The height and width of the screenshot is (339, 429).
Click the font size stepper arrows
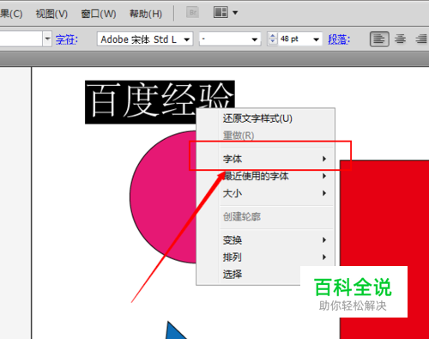273,39
